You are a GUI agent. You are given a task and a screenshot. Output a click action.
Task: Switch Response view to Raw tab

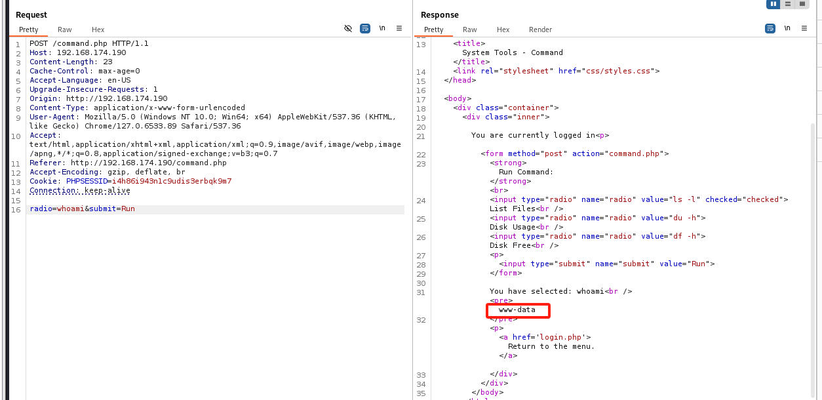point(470,30)
